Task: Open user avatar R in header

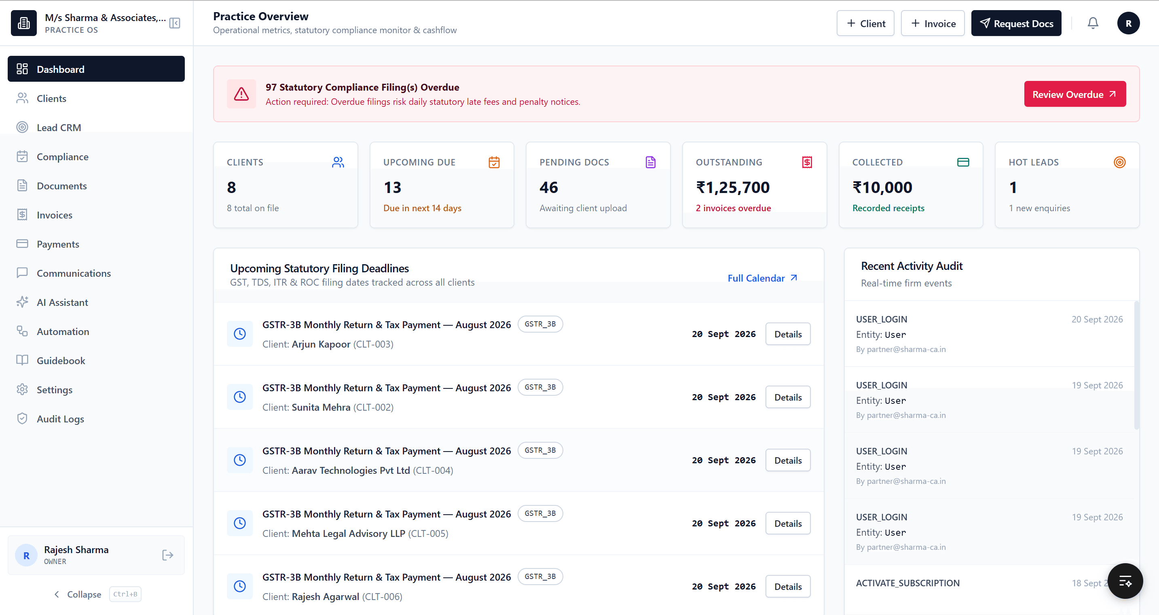Action: pos(1128,23)
